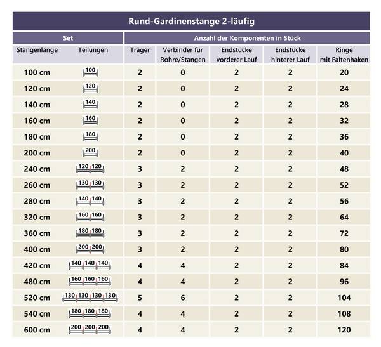Click rings value '40' in 200 cm row
Image resolution: width=381 pixels, height=347 pixels.
tap(344, 153)
